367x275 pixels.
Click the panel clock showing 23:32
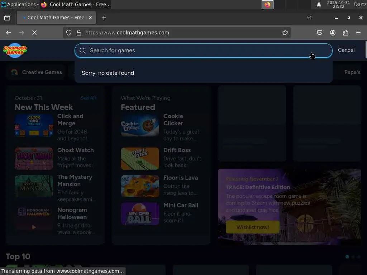tap(338, 4)
